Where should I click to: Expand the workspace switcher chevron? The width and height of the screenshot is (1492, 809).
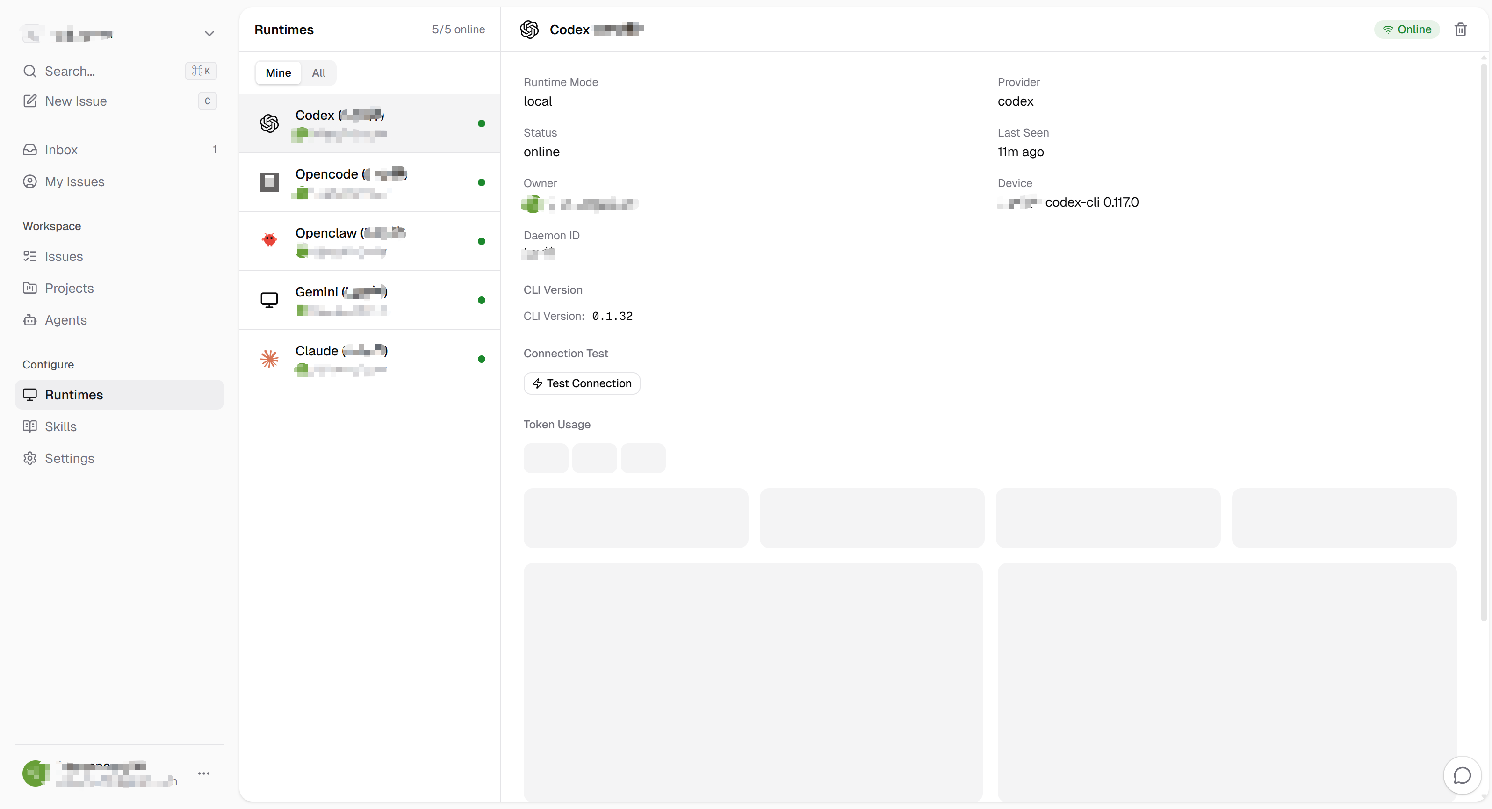(x=209, y=34)
